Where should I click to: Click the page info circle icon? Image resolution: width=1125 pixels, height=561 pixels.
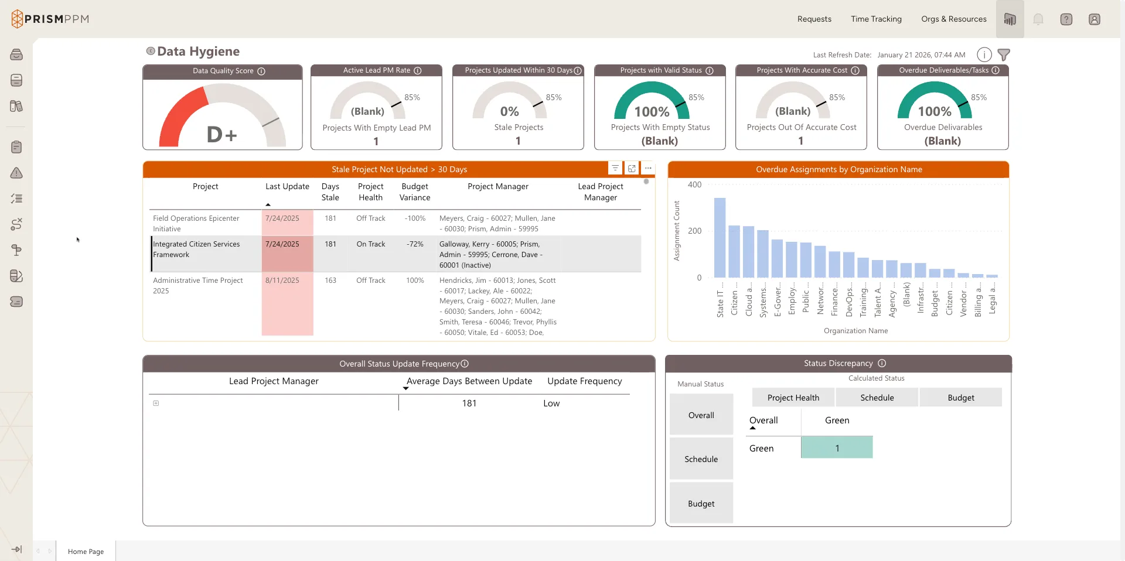click(x=984, y=54)
